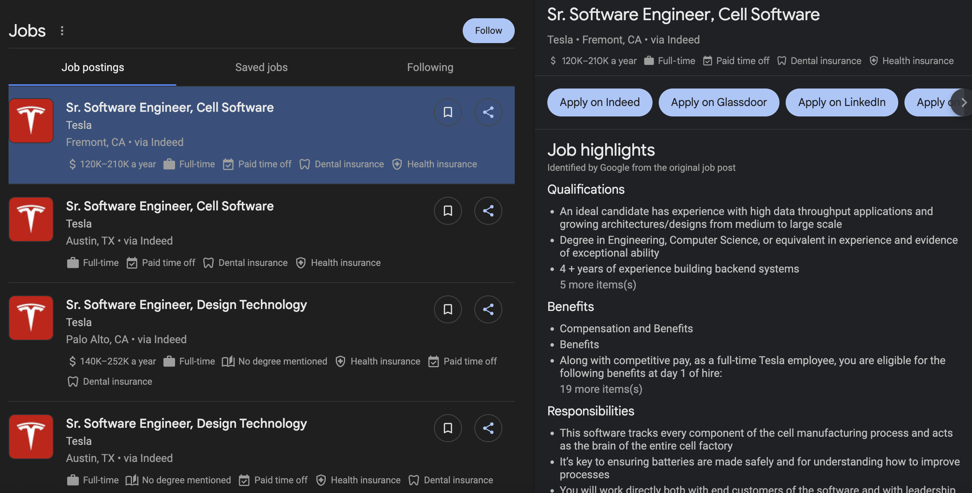The height and width of the screenshot is (493, 972).
Task: Share the Palo Alto Design Technology job
Action: click(x=488, y=309)
